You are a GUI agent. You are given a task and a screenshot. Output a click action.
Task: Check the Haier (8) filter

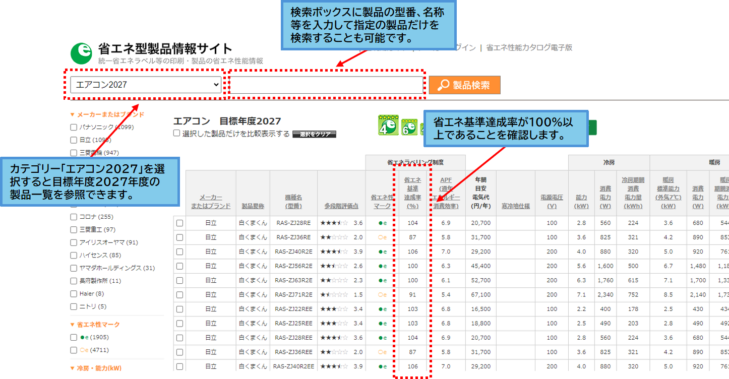click(x=74, y=294)
